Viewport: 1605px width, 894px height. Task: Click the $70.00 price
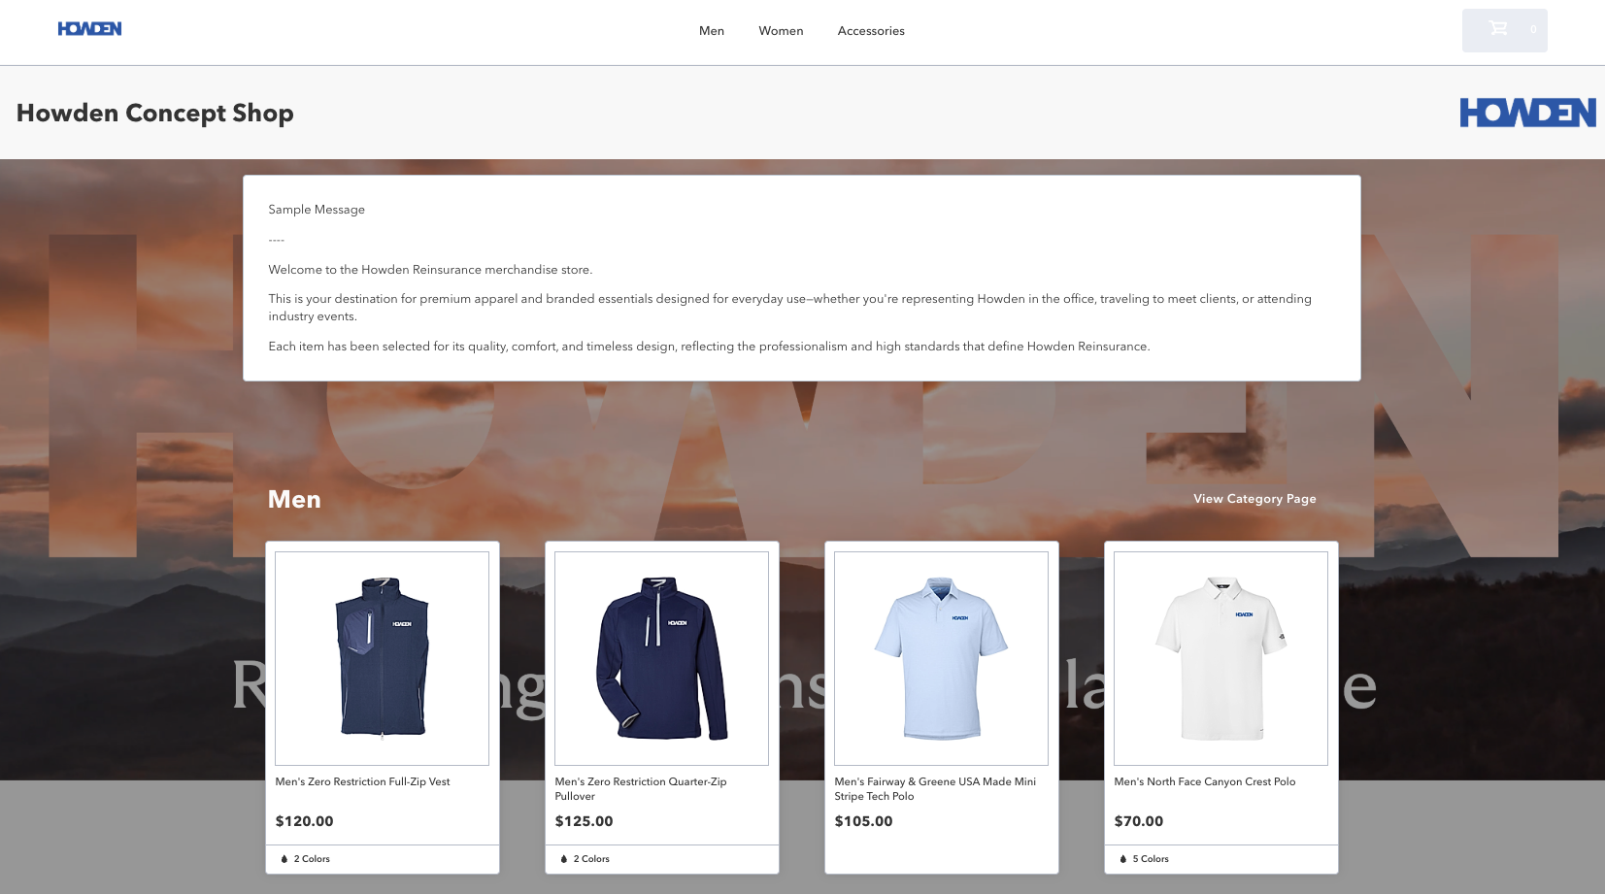pyautogui.click(x=1139, y=821)
